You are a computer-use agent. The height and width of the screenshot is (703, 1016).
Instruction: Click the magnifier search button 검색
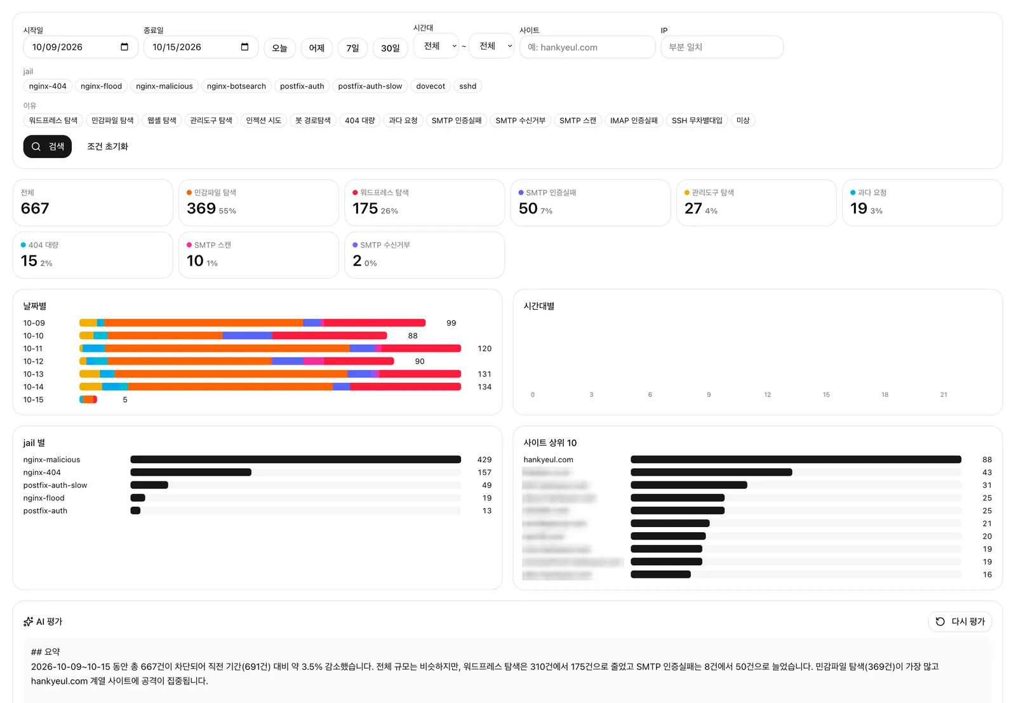[x=48, y=147]
